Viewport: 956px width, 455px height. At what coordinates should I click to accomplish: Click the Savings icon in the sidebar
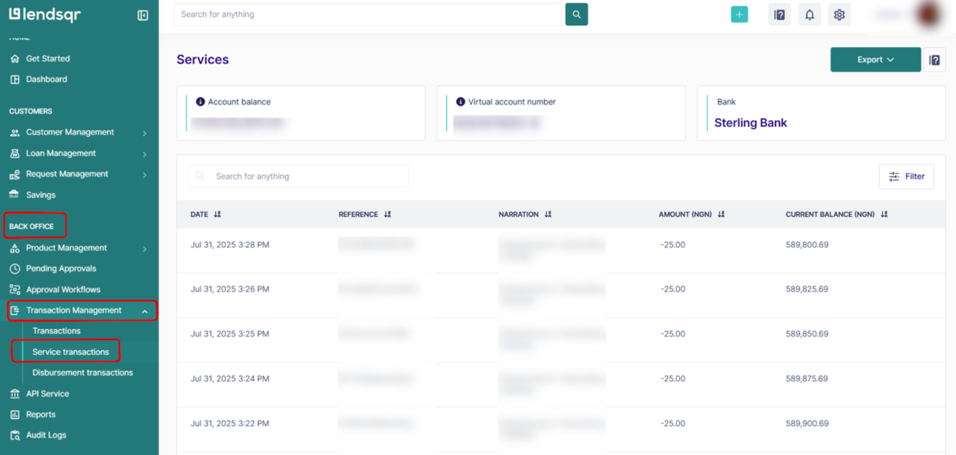click(x=14, y=195)
